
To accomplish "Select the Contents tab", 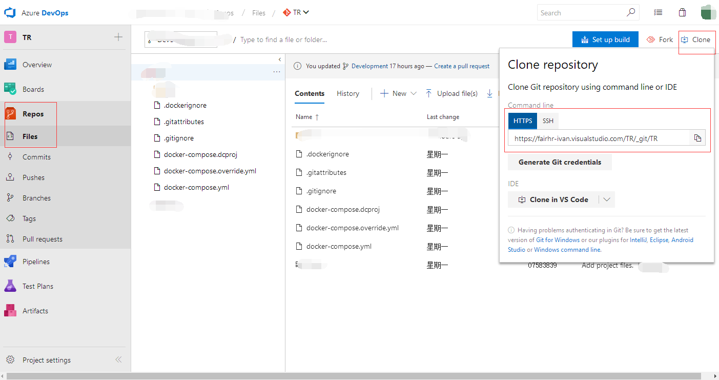I will pyautogui.click(x=310, y=93).
